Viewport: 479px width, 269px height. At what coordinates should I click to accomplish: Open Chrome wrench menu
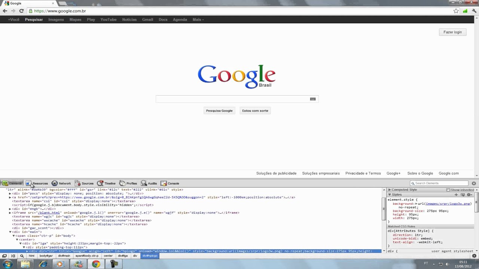coord(474,11)
